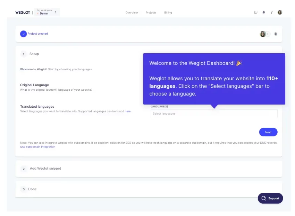The image size is (295, 216).
Task: Click the supported languages "here" link
Action: pos(128,111)
